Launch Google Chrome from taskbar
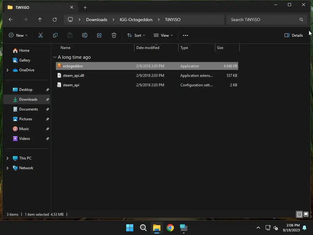 pyautogui.click(x=170, y=228)
